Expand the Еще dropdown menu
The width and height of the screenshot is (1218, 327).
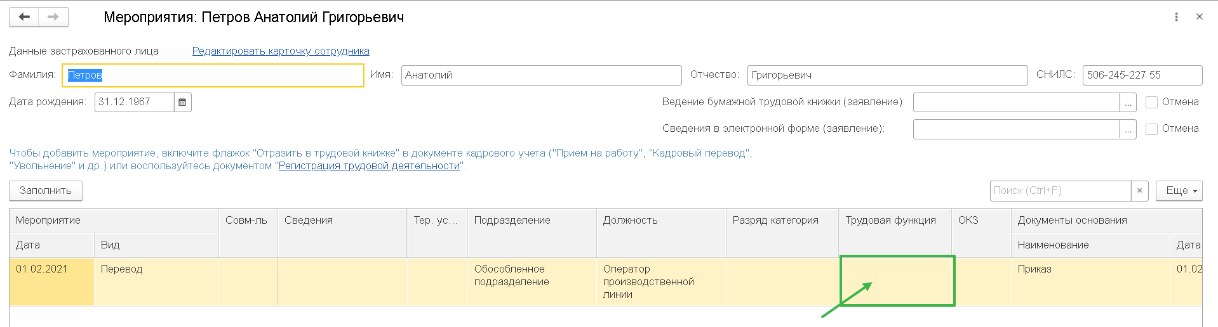click(x=1179, y=191)
